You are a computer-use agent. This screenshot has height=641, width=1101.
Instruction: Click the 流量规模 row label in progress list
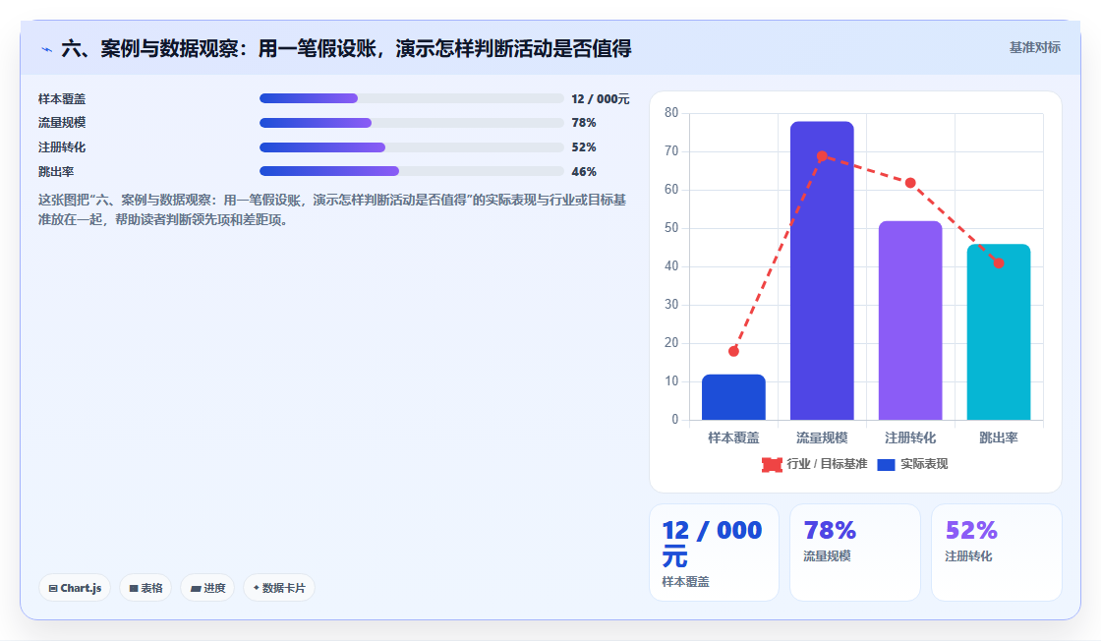[x=62, y=123]
